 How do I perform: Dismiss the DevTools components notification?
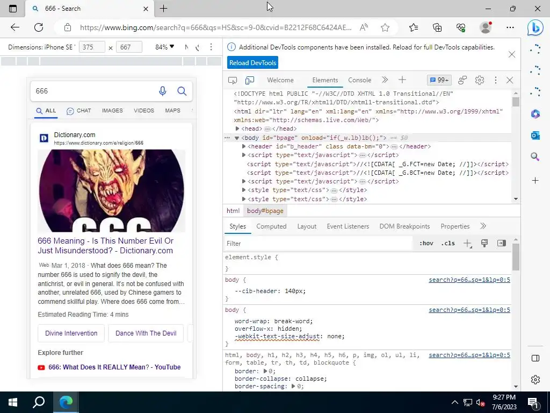click(x=512, y=54)
